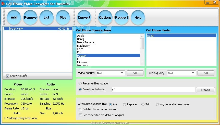Click manufacturer list scroll down arrow

coord(142,63)
